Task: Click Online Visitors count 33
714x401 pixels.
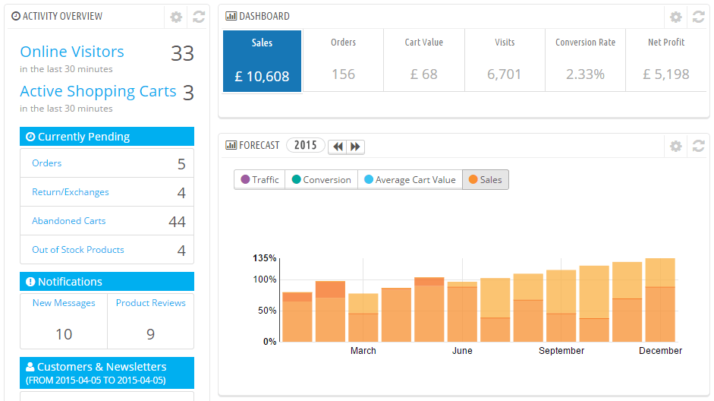Action: pos(183,54)
